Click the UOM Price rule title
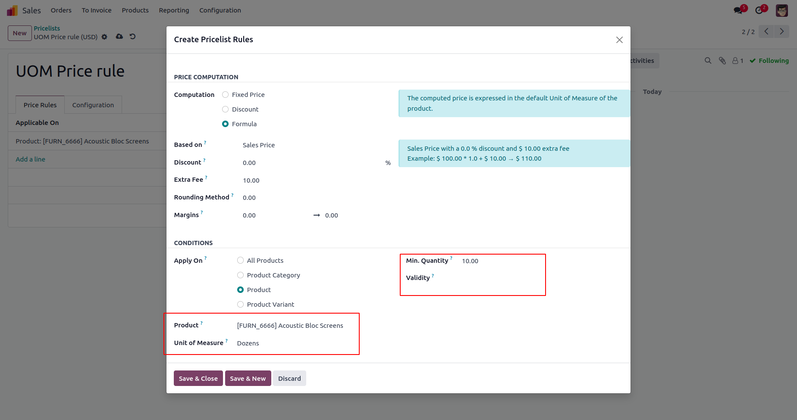The width and height of the screenshot is (797, 420). point(70,71)
